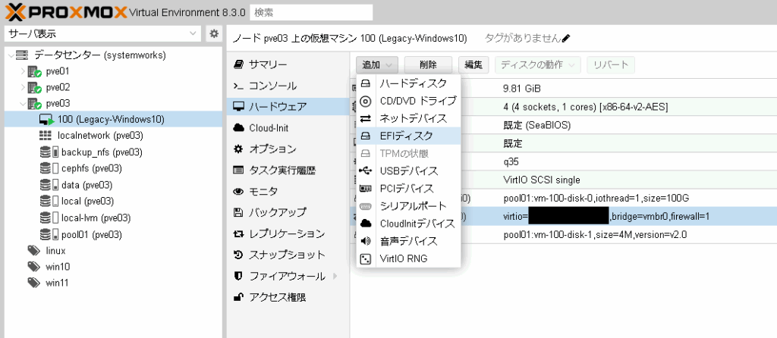The width and height of the screenshot is (777, 338).
Task: Expand the pve01 node
Action: 22,71
